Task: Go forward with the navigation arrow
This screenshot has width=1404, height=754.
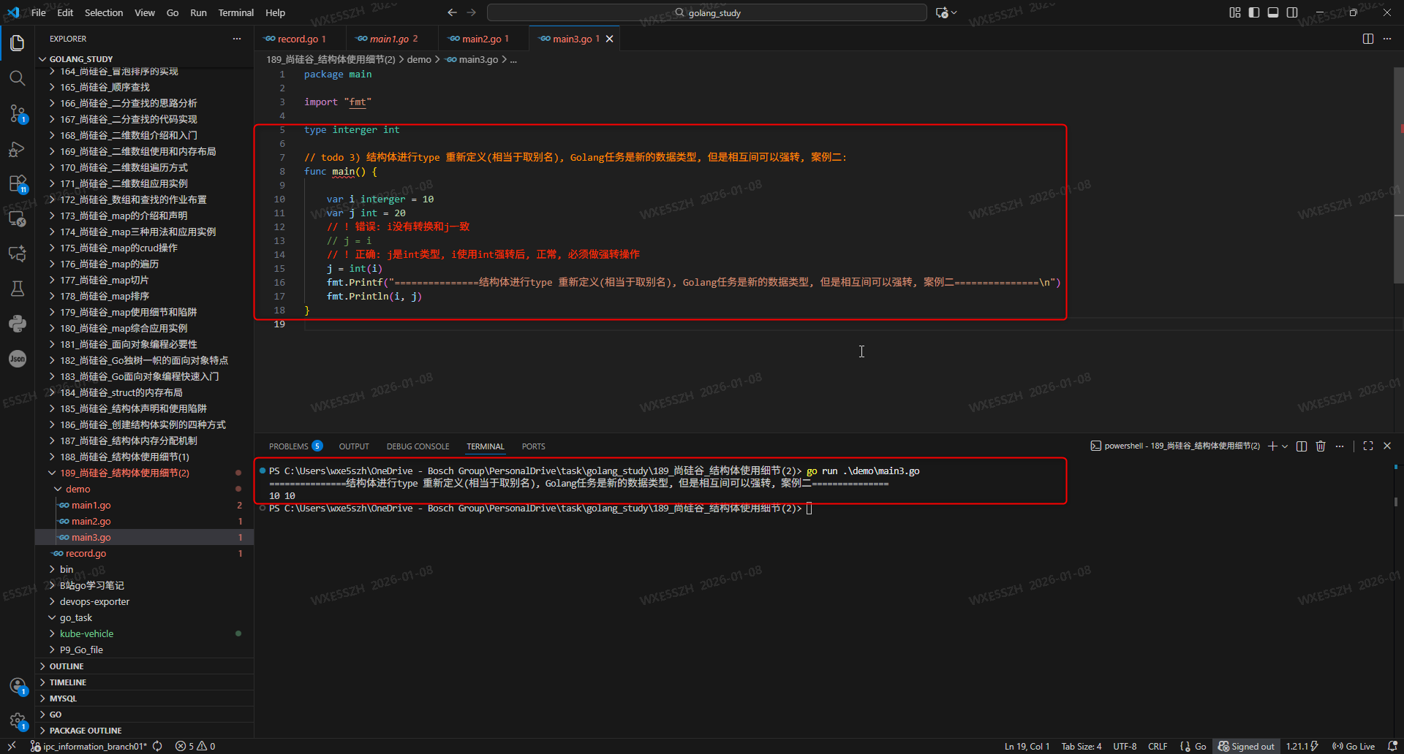Action: 472,12
